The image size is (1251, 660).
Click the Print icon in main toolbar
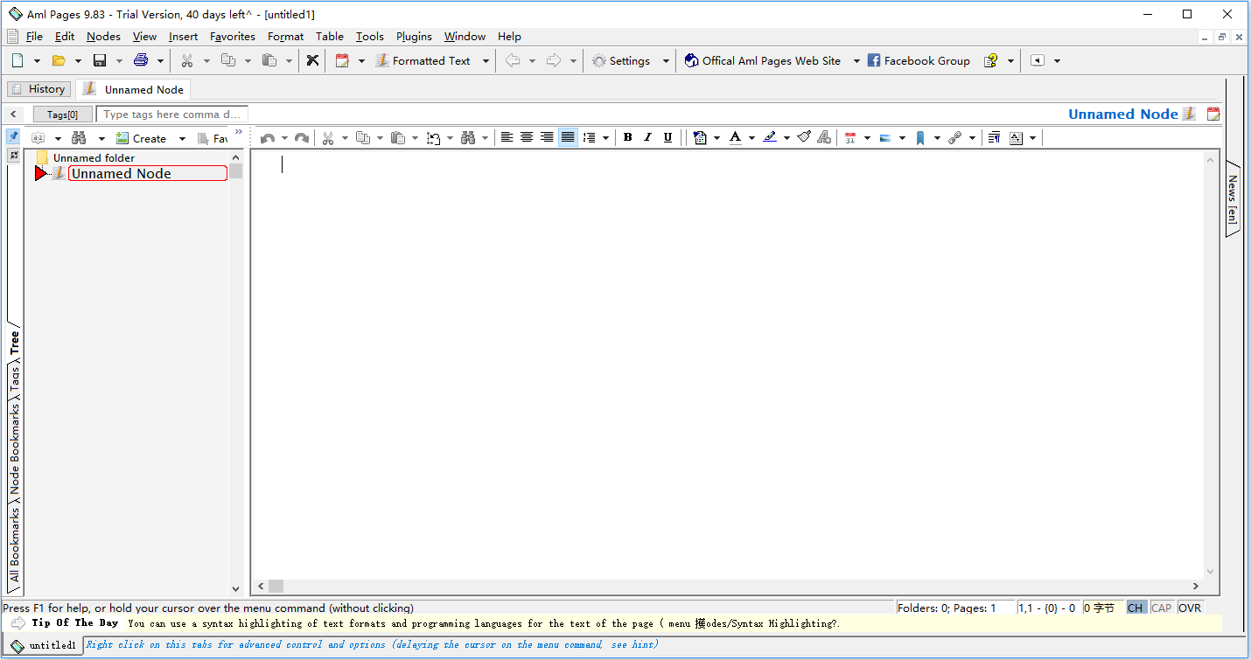pos(141,60)
